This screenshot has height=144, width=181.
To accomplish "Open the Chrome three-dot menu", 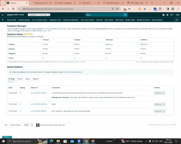I will (178, 9).
